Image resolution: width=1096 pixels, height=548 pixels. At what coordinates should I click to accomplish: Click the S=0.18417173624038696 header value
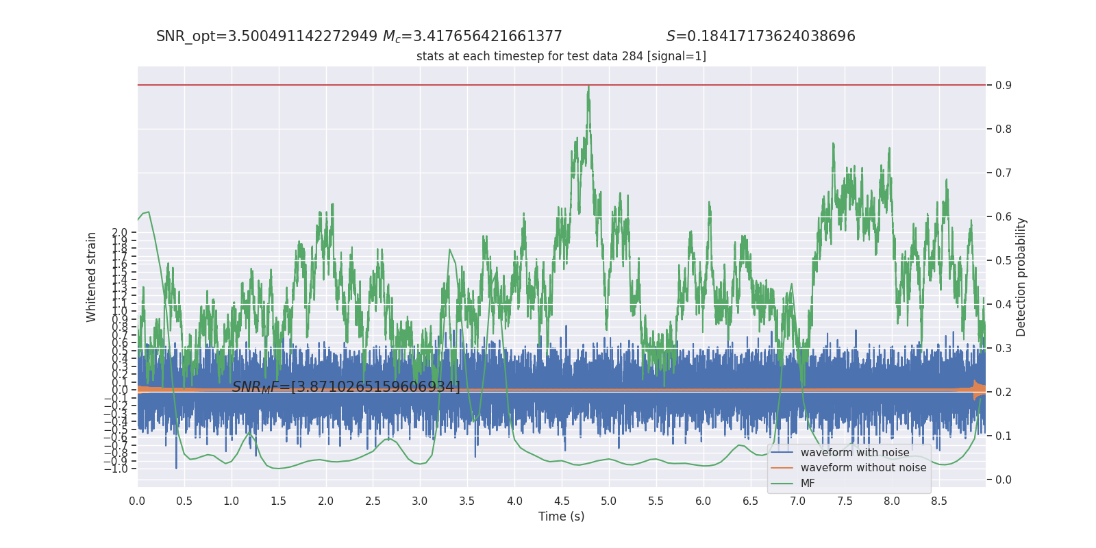[760, 36]
